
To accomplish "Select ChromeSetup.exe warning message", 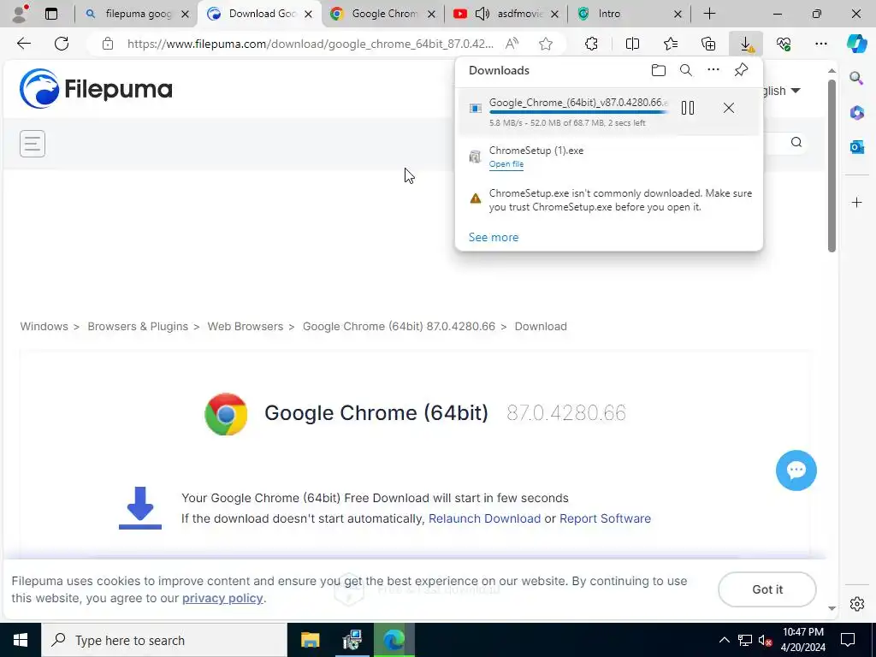I will pyautogui.click(x=620, y=200).
